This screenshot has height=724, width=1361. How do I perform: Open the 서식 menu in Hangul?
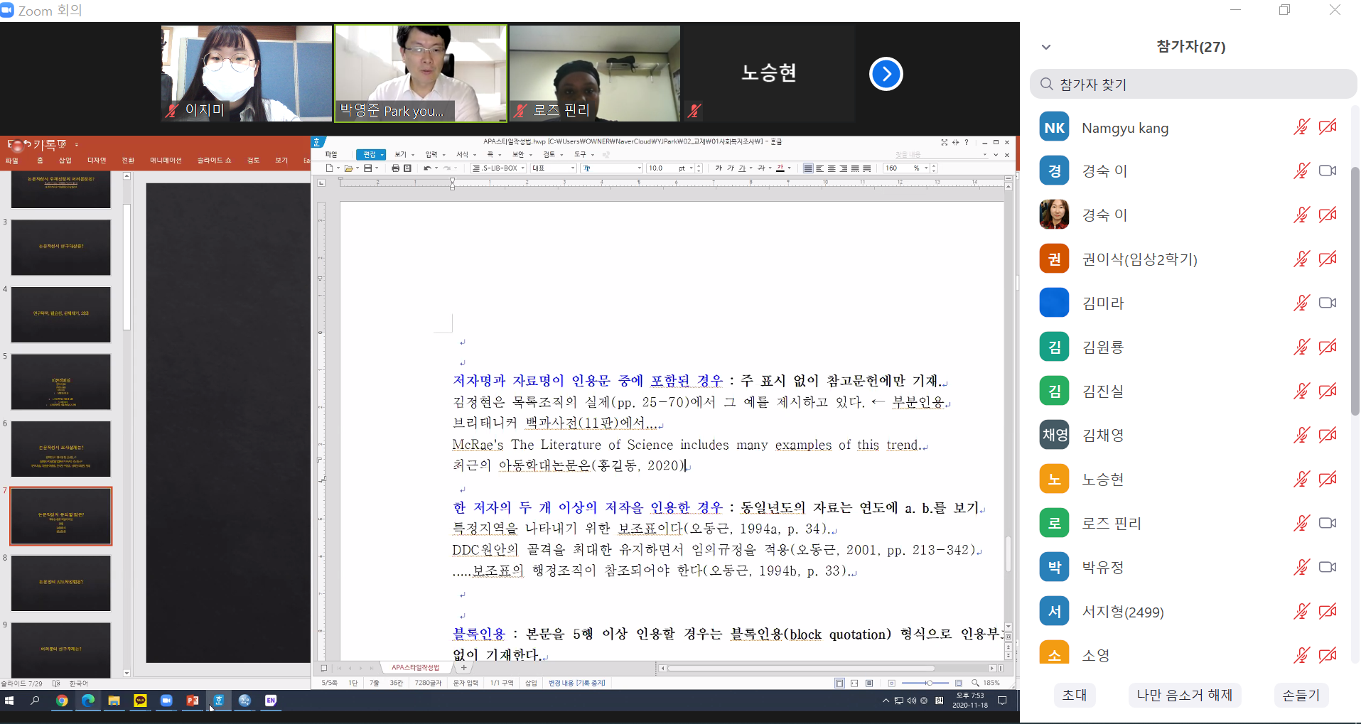(x=462, y=154)
